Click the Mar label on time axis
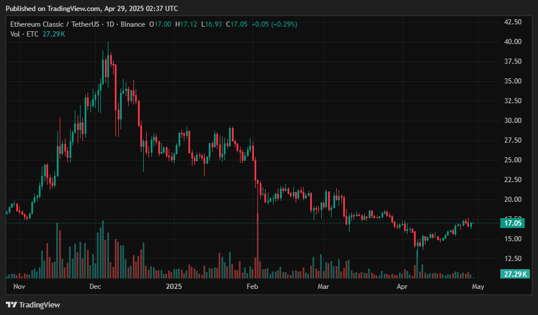The width and height of the screenshot is (538, 315). 323,287
